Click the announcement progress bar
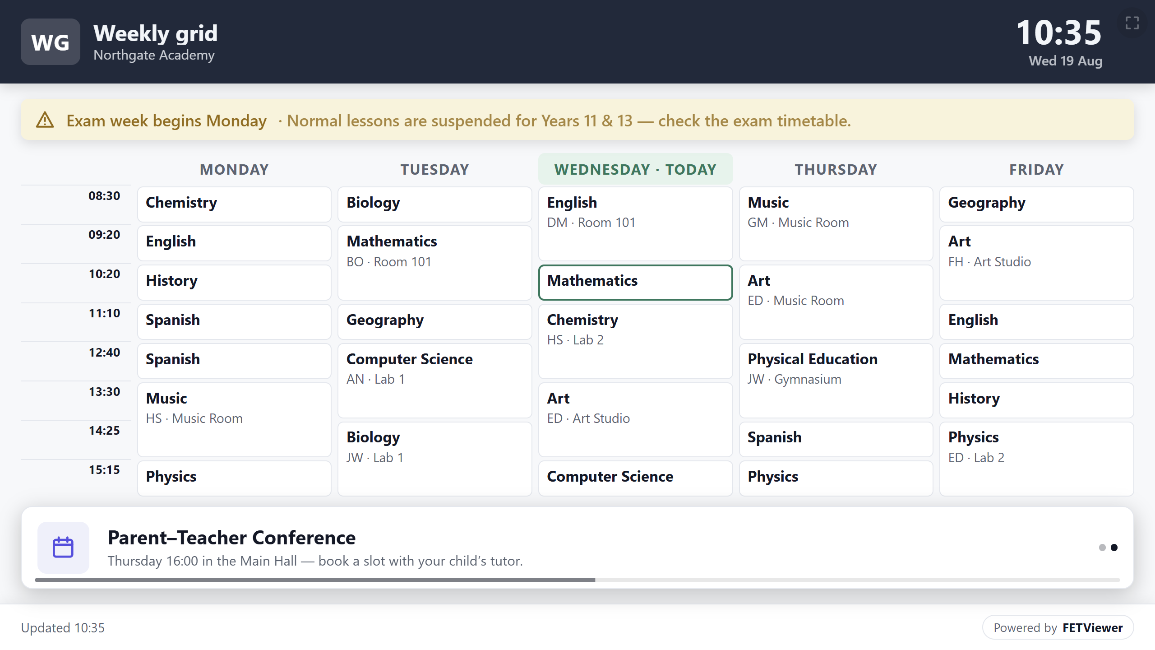The image size is (1155, 650). point(577,580)
